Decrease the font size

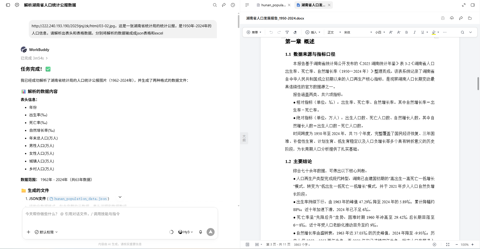(x=399, y=32)
